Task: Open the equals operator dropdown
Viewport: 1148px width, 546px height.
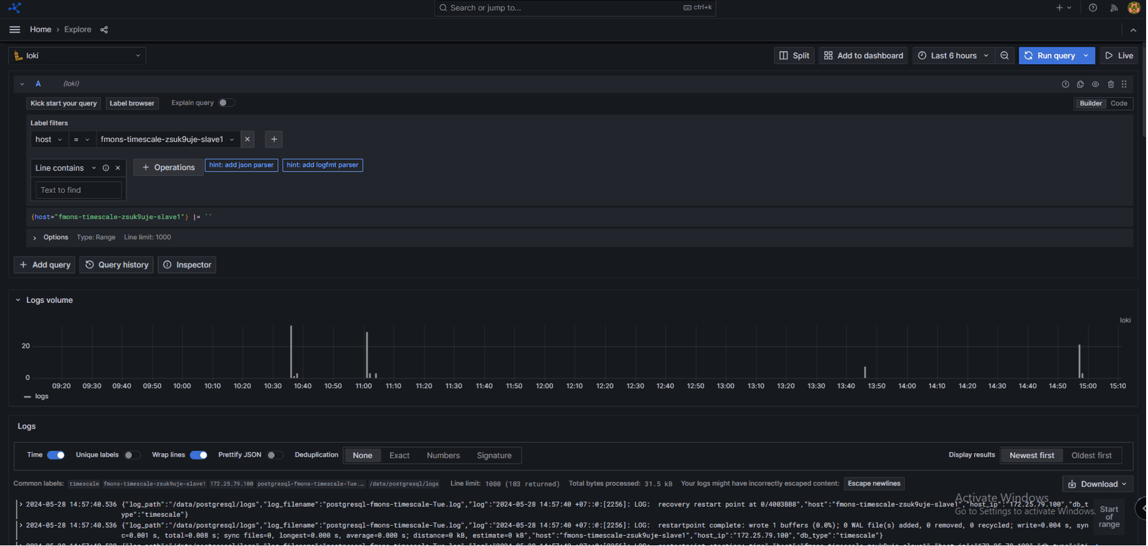Action: click(82, 140)
